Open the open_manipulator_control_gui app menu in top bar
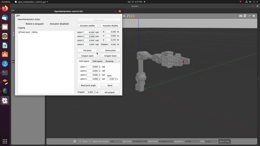This screenshot has height=146, width=260. [31, 2]
